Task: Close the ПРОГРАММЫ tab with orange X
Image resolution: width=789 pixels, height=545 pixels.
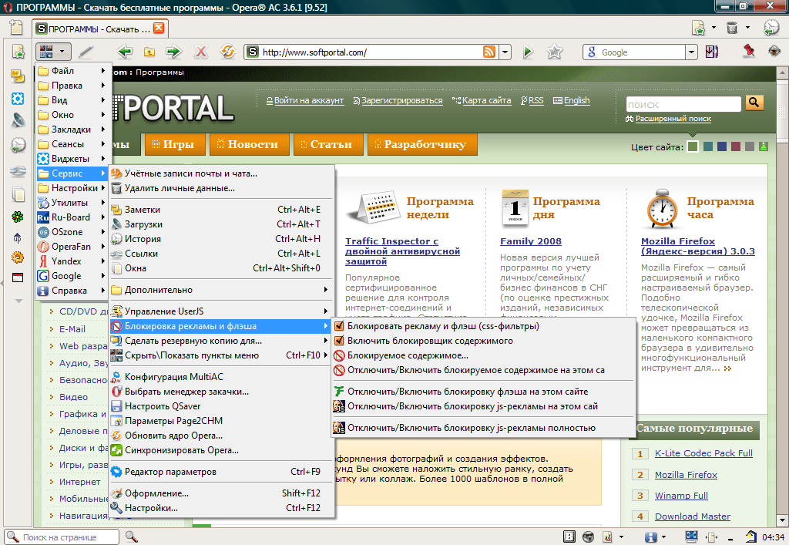Action: pyautogui.click(x=159, y=29)
